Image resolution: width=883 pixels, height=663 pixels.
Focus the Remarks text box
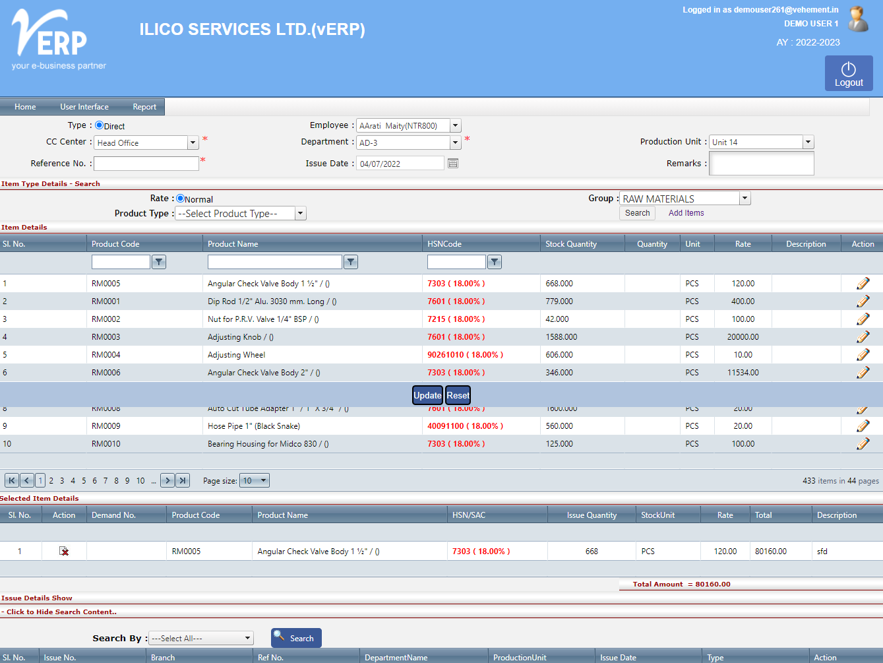762,164
